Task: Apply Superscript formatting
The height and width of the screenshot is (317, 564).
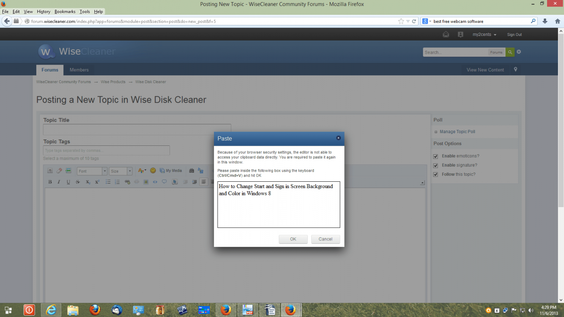Action: pos(97,182)
